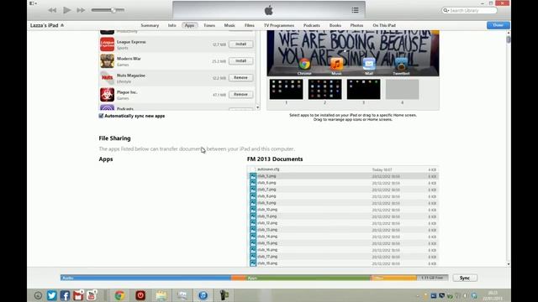Click the club_17.png file icon
Image resolution: width=538 pixels, height=302 pixels.
253,257
